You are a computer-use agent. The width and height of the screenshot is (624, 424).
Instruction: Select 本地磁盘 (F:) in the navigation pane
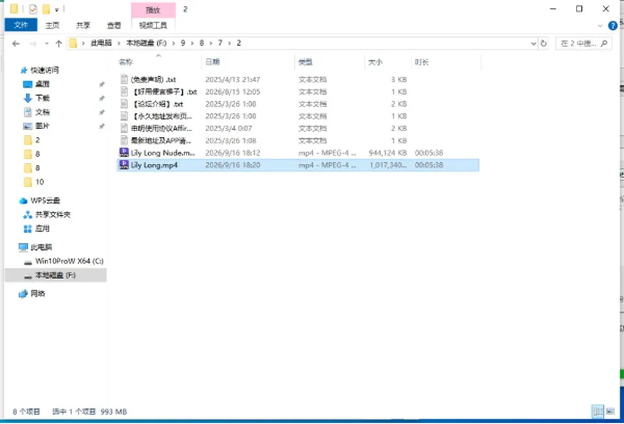pos(55,275)
